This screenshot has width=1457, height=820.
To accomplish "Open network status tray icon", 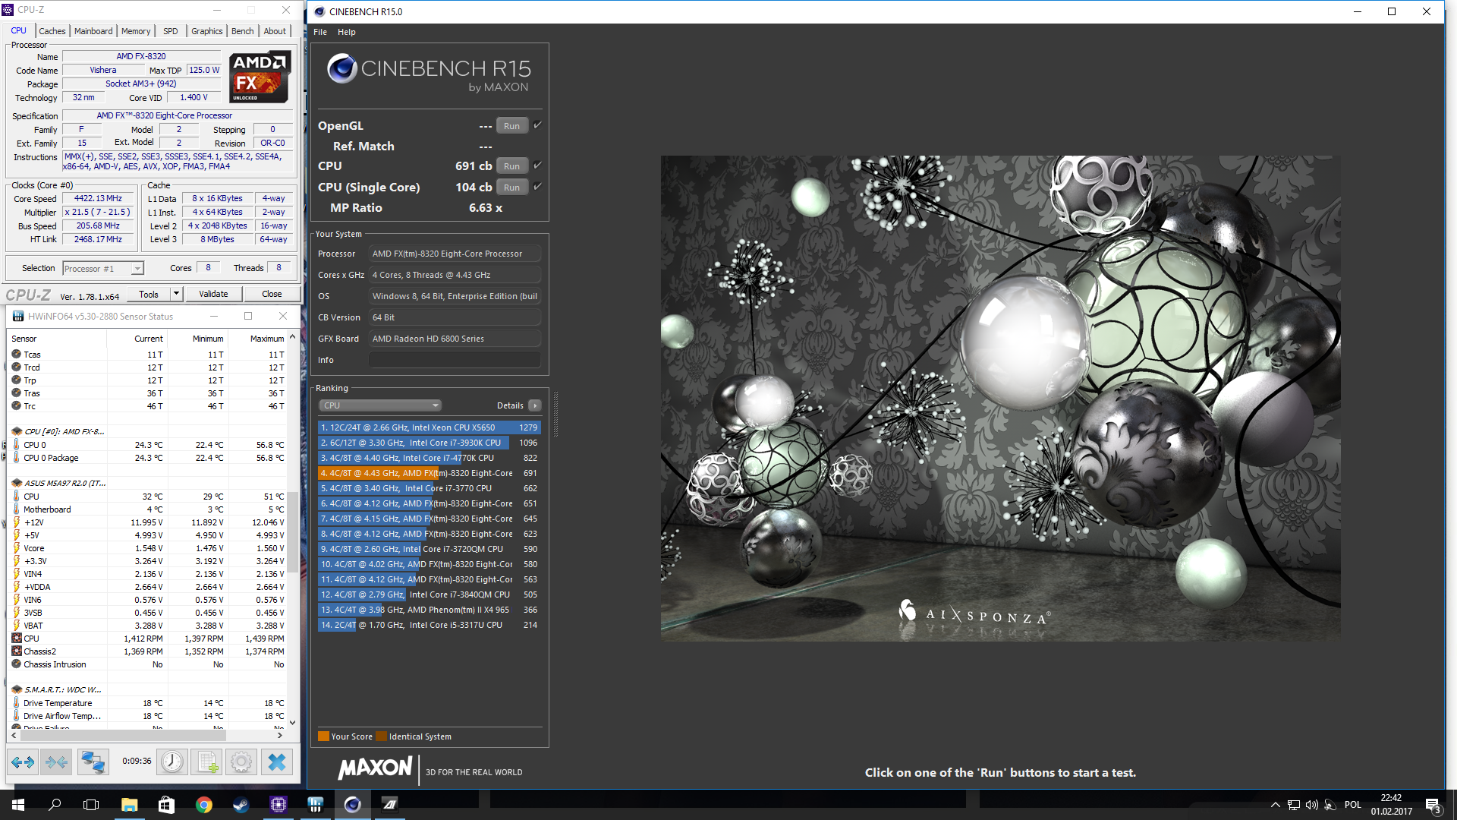I will tap(1293, 805).
